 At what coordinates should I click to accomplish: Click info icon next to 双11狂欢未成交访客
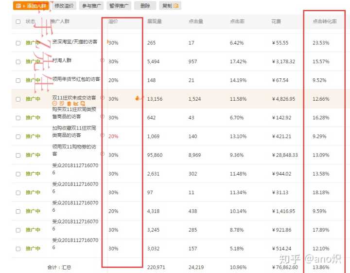click(x=102, y=98)
